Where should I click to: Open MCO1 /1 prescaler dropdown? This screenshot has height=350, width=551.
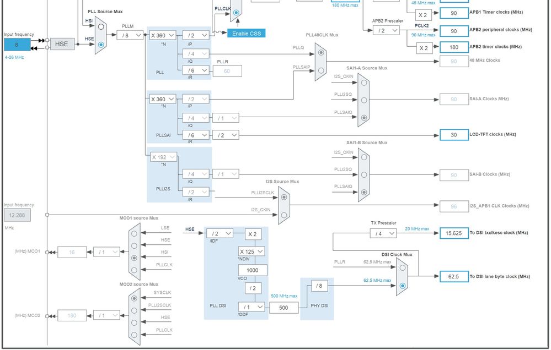[106, 252]
